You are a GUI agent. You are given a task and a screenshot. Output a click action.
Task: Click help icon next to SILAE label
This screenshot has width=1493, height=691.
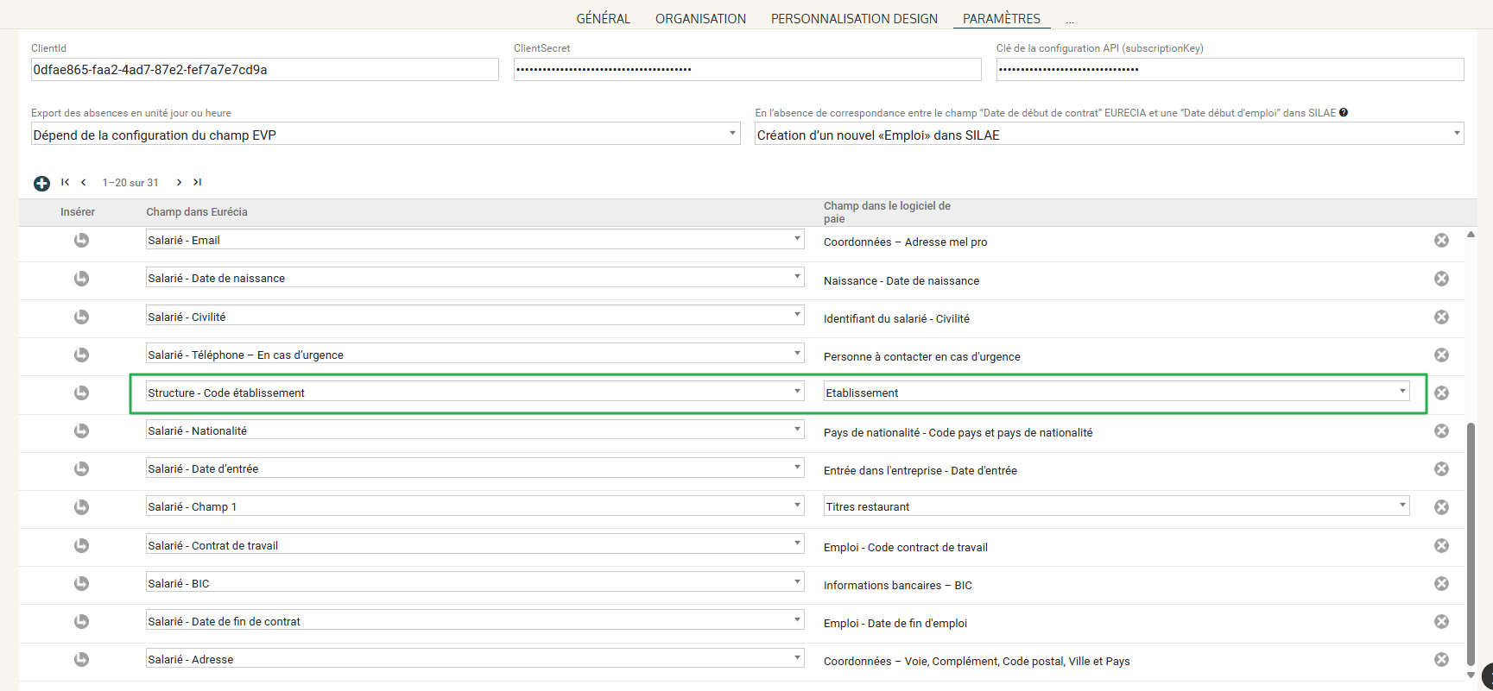tap(1344, 113)
